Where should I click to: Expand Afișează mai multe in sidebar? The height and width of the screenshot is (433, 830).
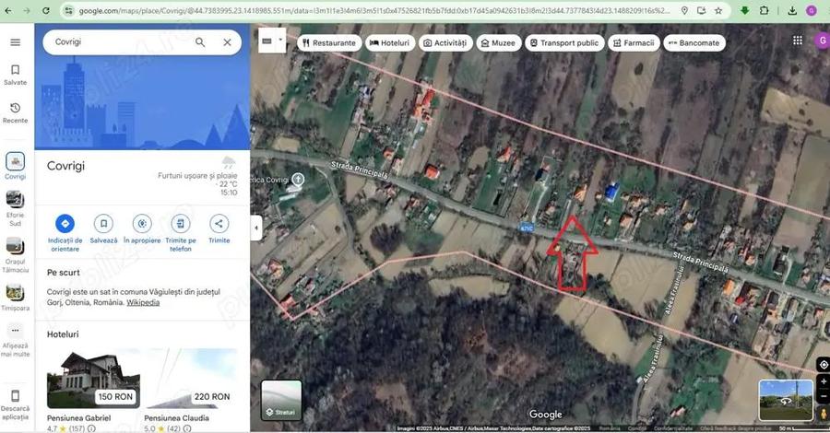(15, 335)
